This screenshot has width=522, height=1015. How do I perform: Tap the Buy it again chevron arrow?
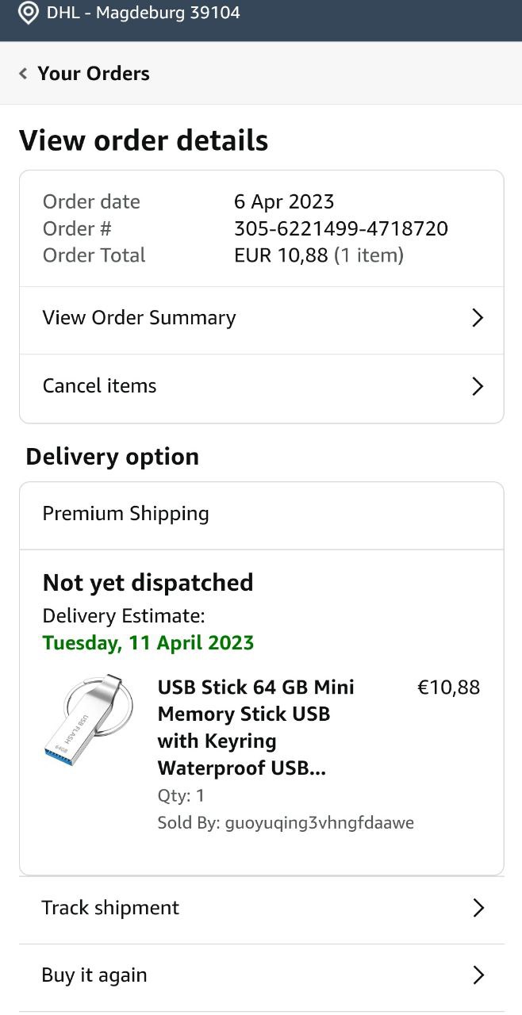[478, 975]
